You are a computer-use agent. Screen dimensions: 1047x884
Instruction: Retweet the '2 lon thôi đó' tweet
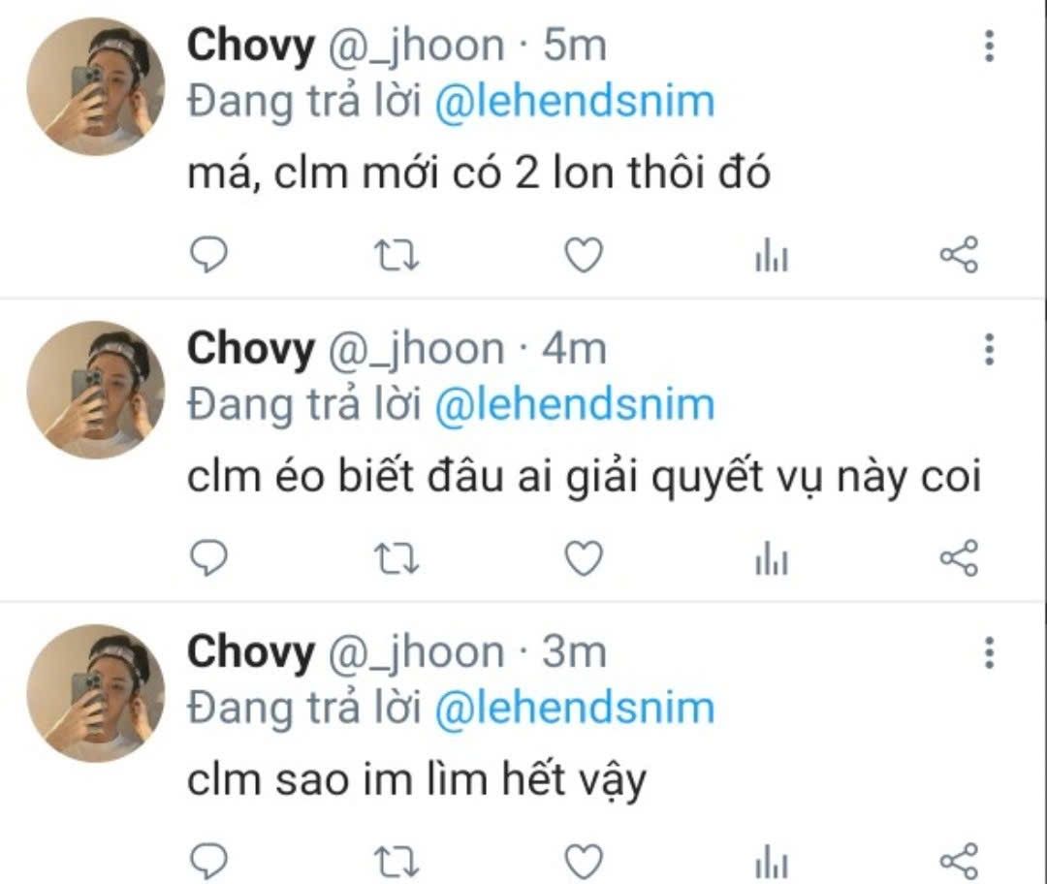pos(397,255)
